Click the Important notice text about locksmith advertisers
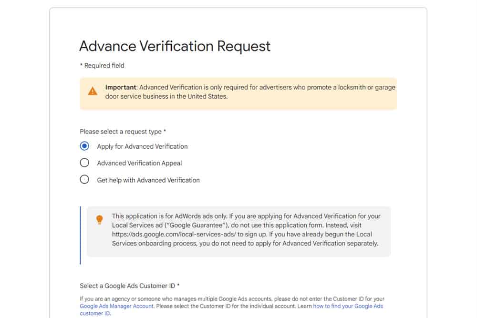The image size is (477, 318). (x=250, y=92)
